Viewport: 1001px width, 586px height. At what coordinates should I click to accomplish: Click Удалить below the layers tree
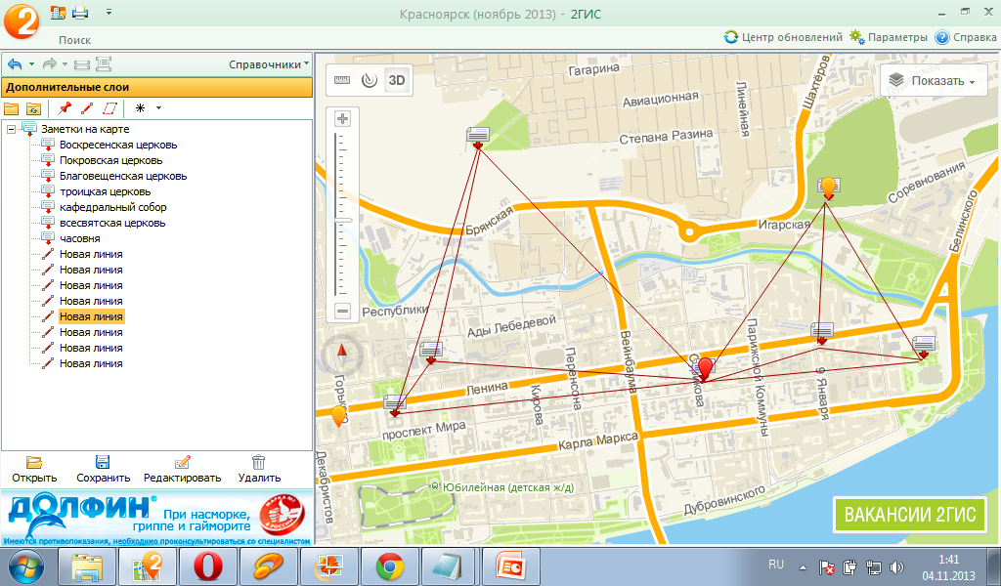[x=259, y=470]
